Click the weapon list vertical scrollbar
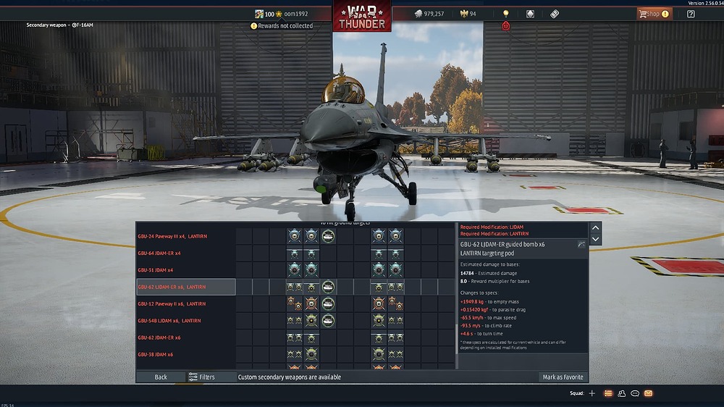Screen dimensions: 724x407 457,340
